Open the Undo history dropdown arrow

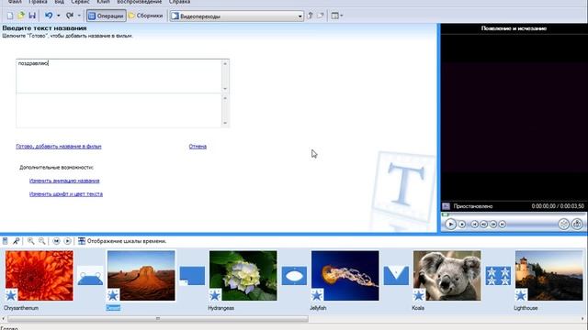coord(59,16)
